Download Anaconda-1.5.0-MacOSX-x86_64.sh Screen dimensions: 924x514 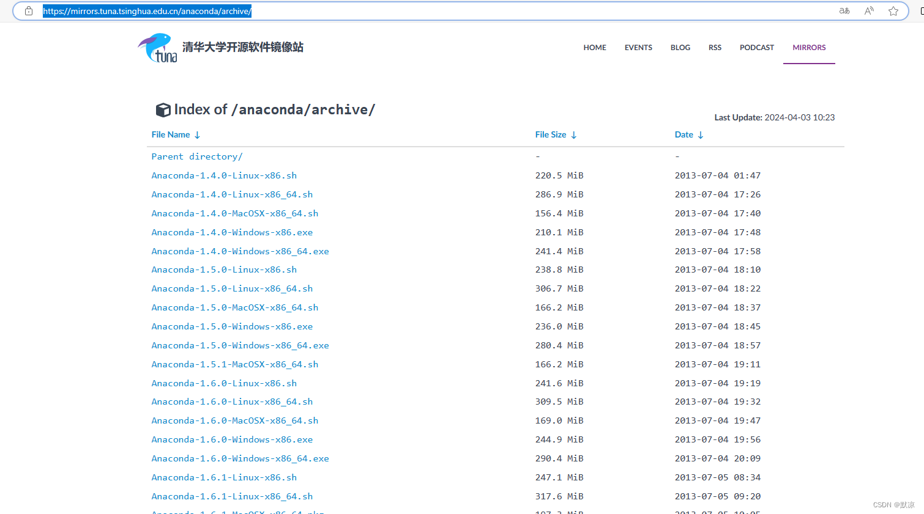(x=235, y=308)
